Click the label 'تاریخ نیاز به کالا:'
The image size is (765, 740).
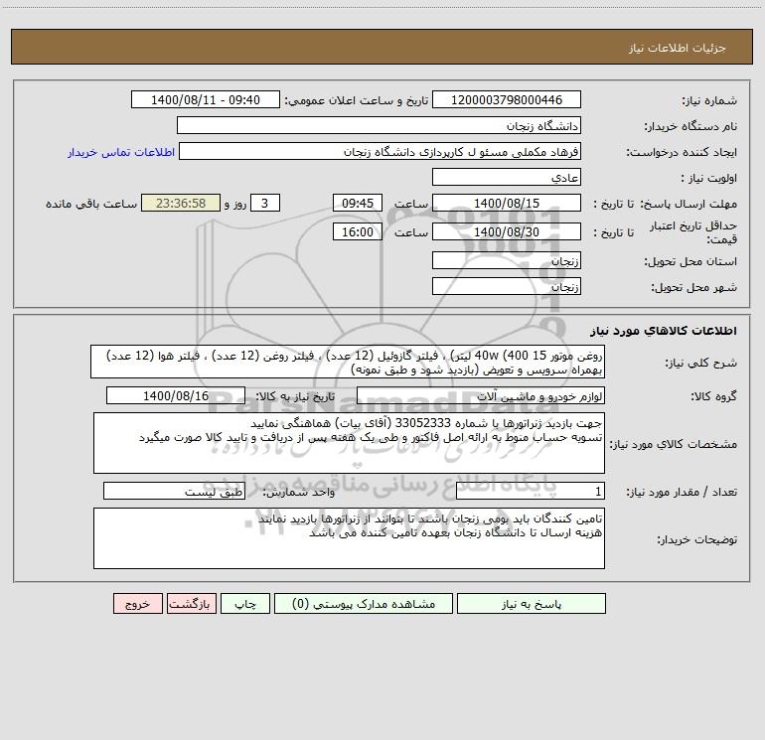[x=295, y=396]
